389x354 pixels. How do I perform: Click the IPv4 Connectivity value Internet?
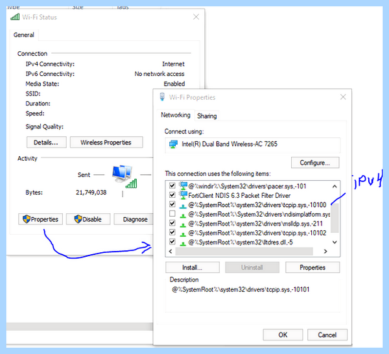(173, 64)
